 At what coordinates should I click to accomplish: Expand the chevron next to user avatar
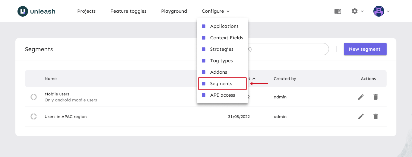tap(388, 11)
